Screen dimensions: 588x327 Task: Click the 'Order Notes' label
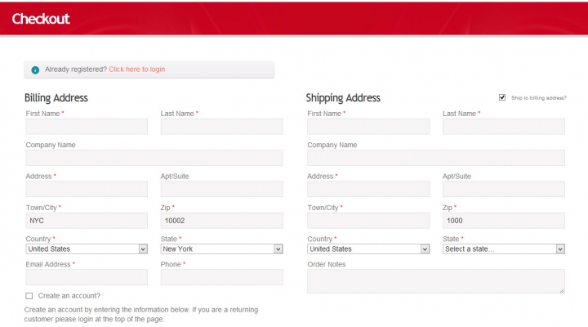(x=326, y=264)
